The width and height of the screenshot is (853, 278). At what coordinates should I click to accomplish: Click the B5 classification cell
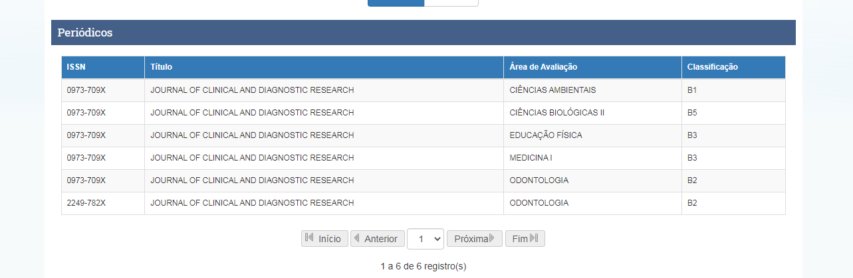point(733,113)
